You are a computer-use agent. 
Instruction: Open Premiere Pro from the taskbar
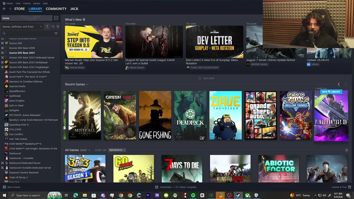point(148,195)
